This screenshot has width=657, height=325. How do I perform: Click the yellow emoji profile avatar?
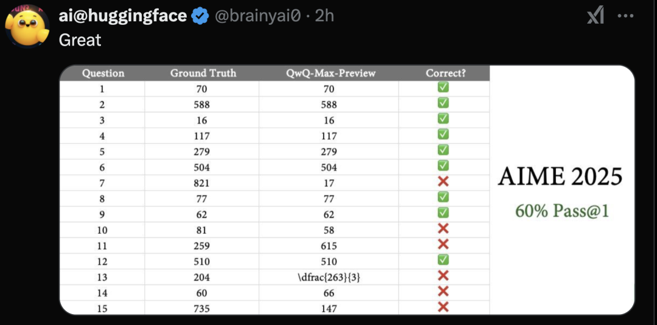(x=27, y=26)
